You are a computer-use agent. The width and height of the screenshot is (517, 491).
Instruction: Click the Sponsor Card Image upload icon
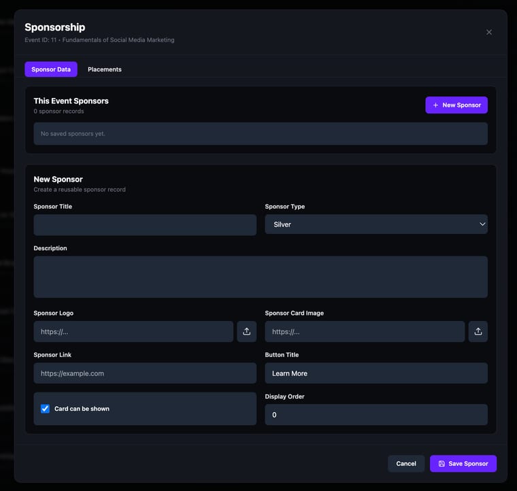478,331
